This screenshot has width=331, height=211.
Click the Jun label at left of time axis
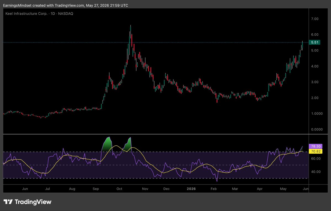pos(25,189)
